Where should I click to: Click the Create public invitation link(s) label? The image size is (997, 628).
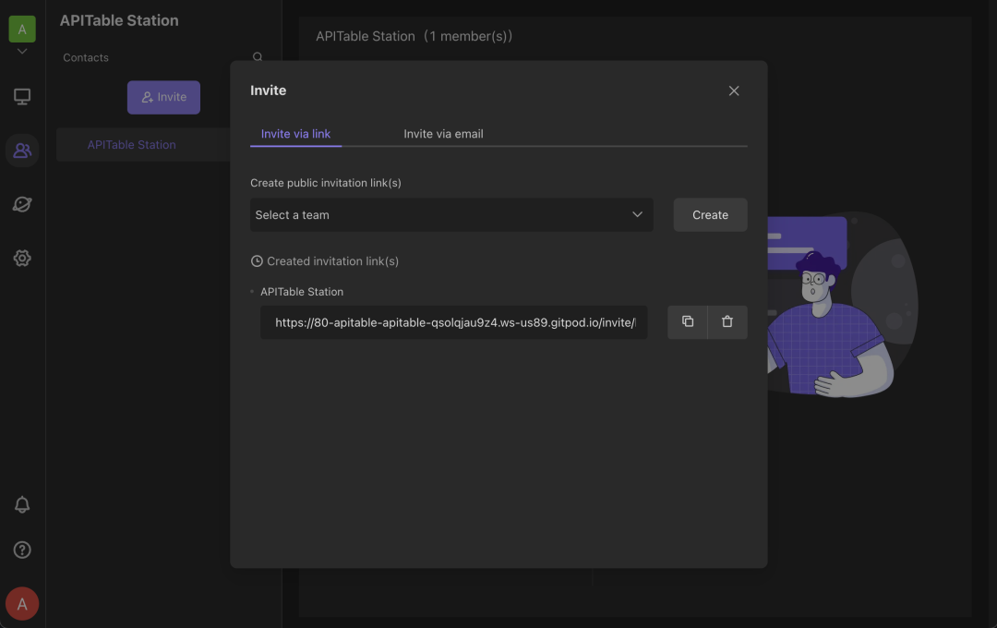(x=326, y=183)
